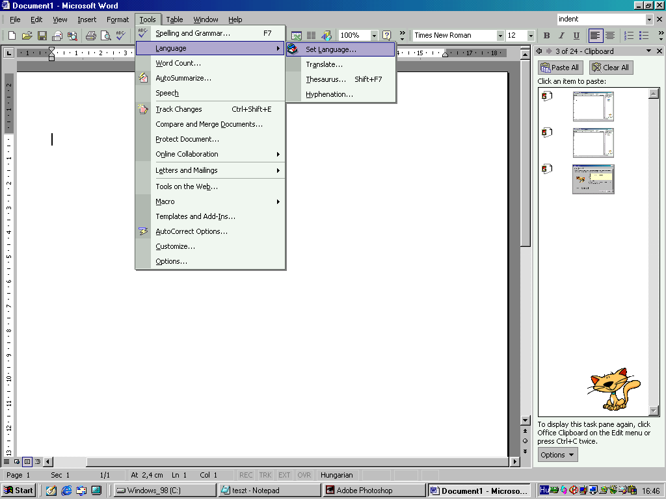
Task: Click horizontal scrollbar right arrow
Action: 515,461
